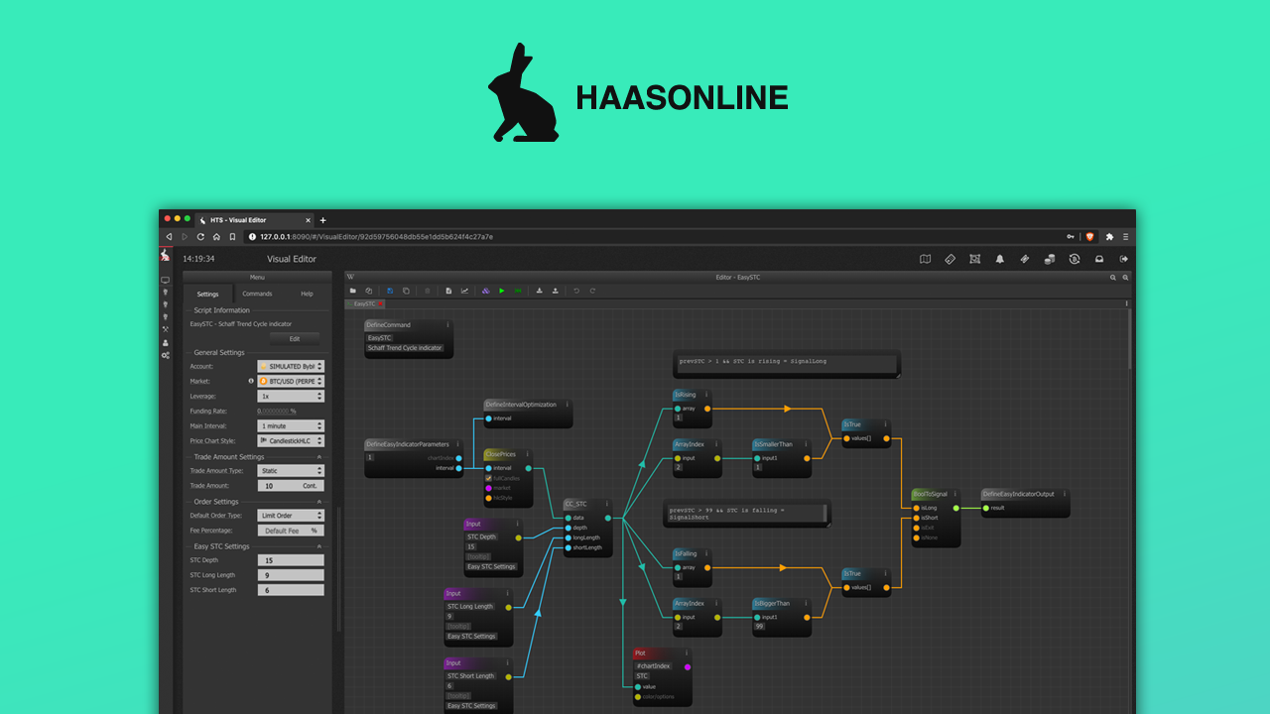The height and width of the screenshot is (714, 1270).
Task: Open the backtest chart icon in the toolbar
Action: click(x=464, y=291)
